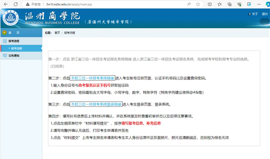Viewport: 270px width, 159px height.
Task: Reload the page with the refresh icon
Action: 16,4
